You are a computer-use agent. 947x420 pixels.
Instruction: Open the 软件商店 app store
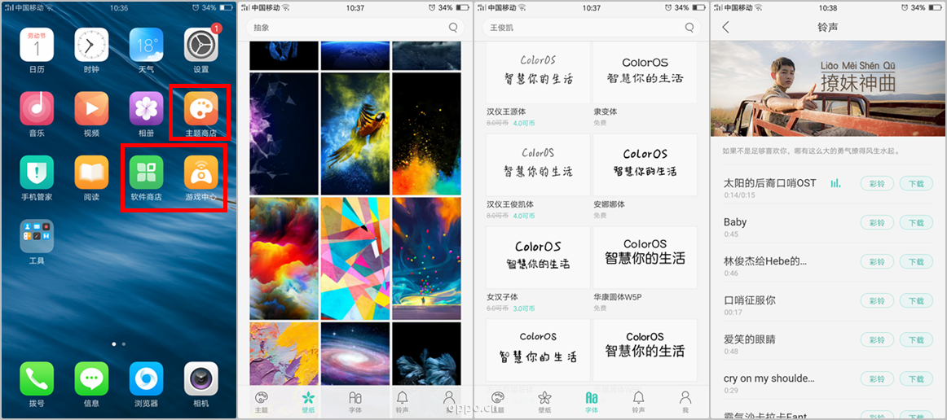[146, 173]
